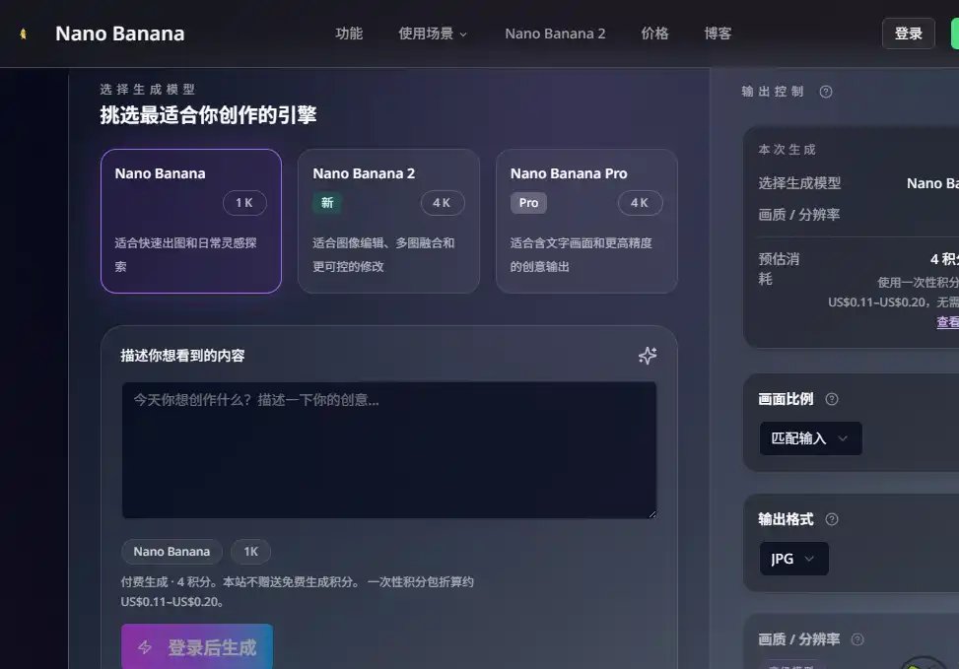Open the JPG output format dropdown
The width and height of the screenshot is (959, 669).
pyautogui.click(x=793, y=559)
